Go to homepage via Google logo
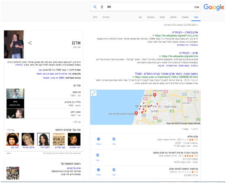The image size is (226, 183). 214,7
